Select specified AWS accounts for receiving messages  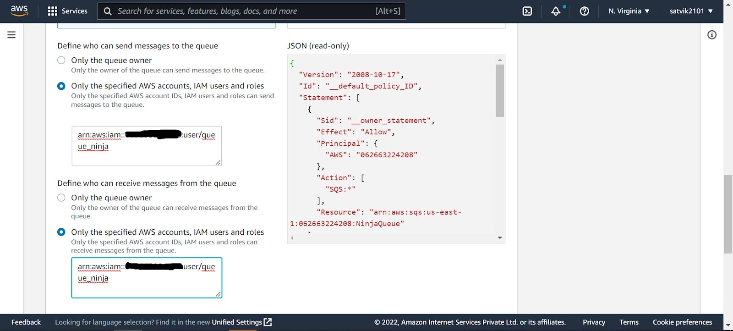click(61, 232)
